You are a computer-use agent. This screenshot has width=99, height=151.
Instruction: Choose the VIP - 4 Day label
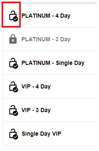click(36, 87)
